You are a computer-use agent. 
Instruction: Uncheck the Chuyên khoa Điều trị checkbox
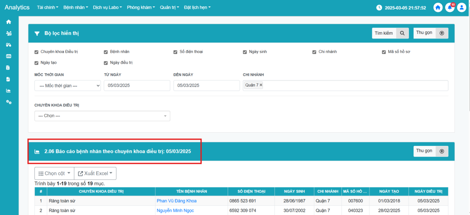(37, 52)
